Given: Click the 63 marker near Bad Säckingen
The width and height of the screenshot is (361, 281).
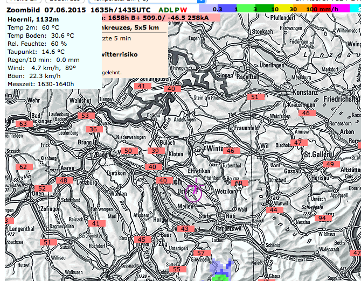Looking at the screenshot, I should [x=24, y=124].
